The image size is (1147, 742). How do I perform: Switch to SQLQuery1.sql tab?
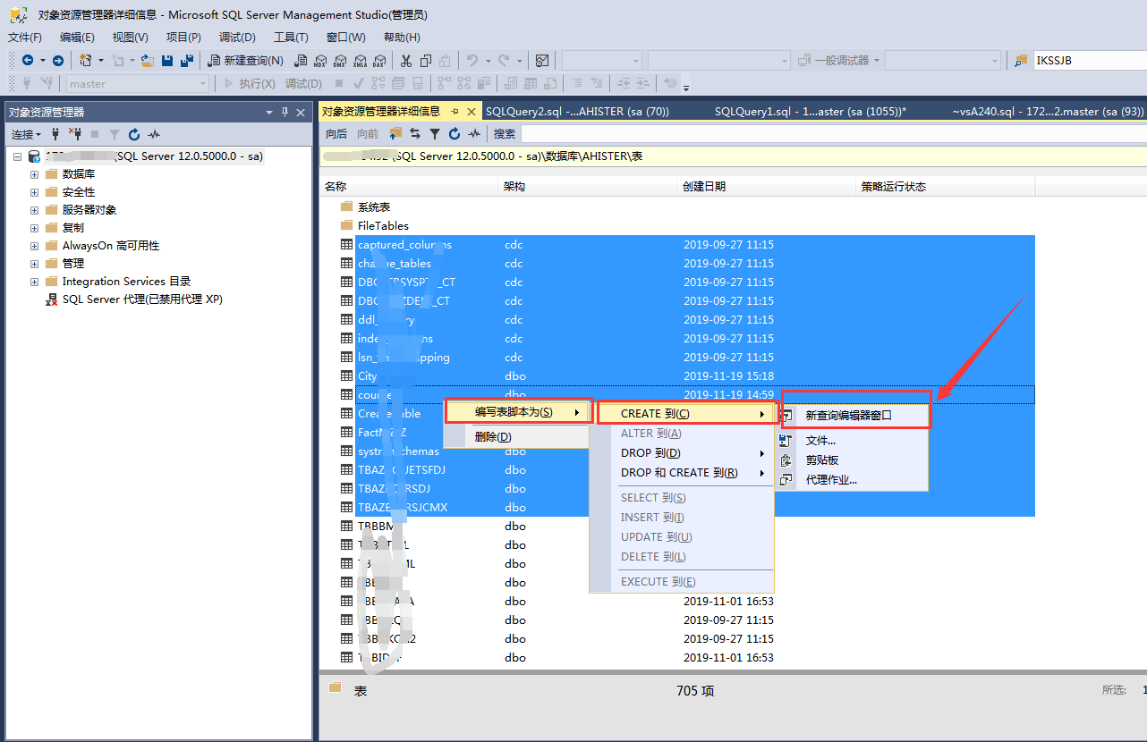[811, 112]
